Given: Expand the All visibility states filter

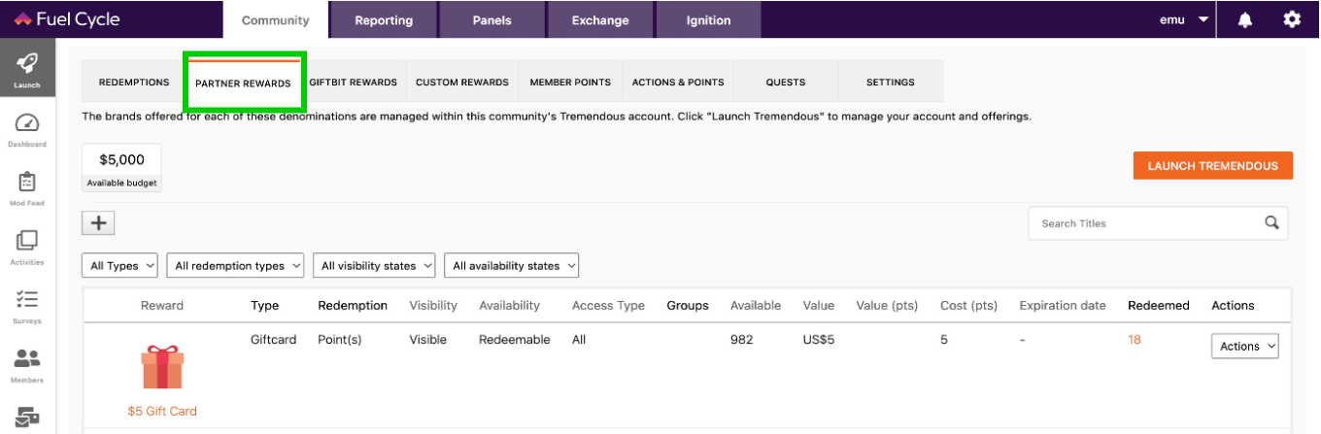Looking at the screenshot, I should [375, 265].
